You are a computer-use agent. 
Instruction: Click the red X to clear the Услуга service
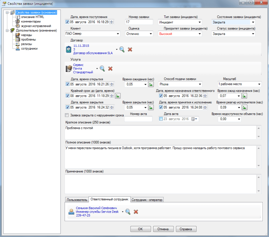click(x=110, y=69)
